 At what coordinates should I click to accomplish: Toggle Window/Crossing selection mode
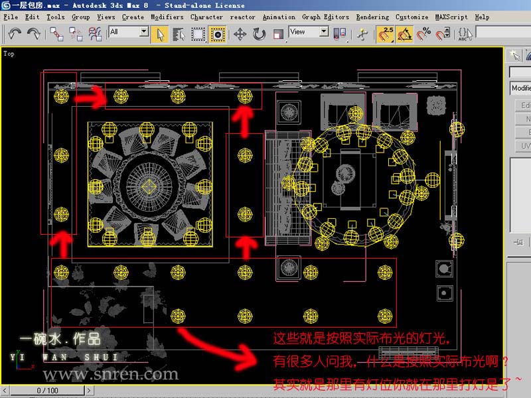pos(217,33)
